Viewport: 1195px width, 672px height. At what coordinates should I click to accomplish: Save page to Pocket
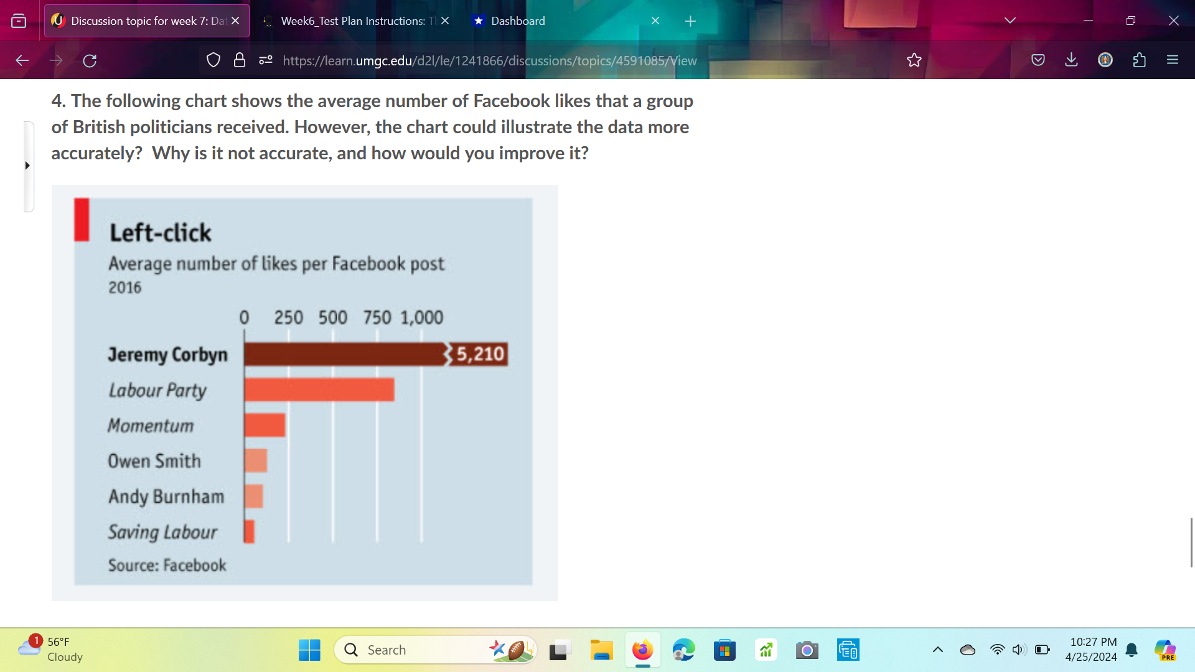tap(1038, 60)
